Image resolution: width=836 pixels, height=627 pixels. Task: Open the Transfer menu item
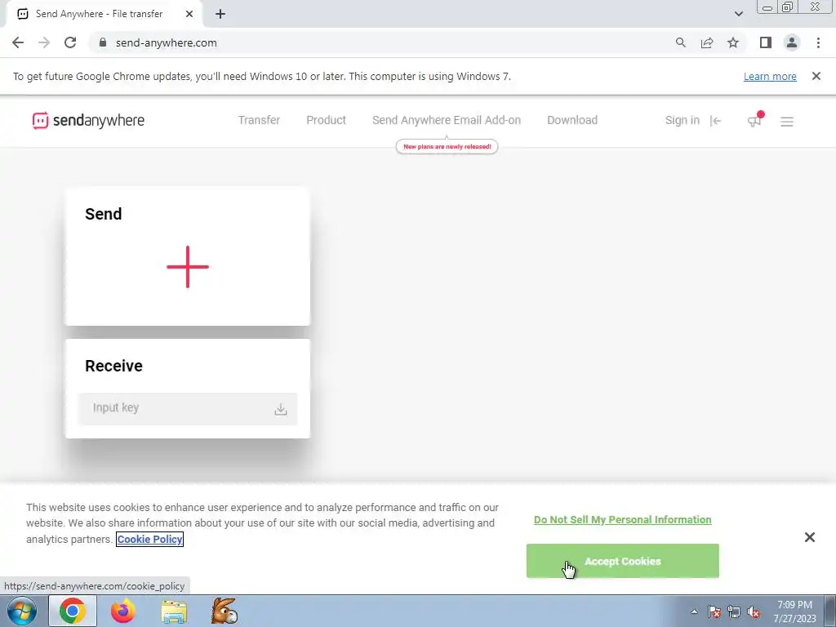pyautogui.click(x=259, y=120)
